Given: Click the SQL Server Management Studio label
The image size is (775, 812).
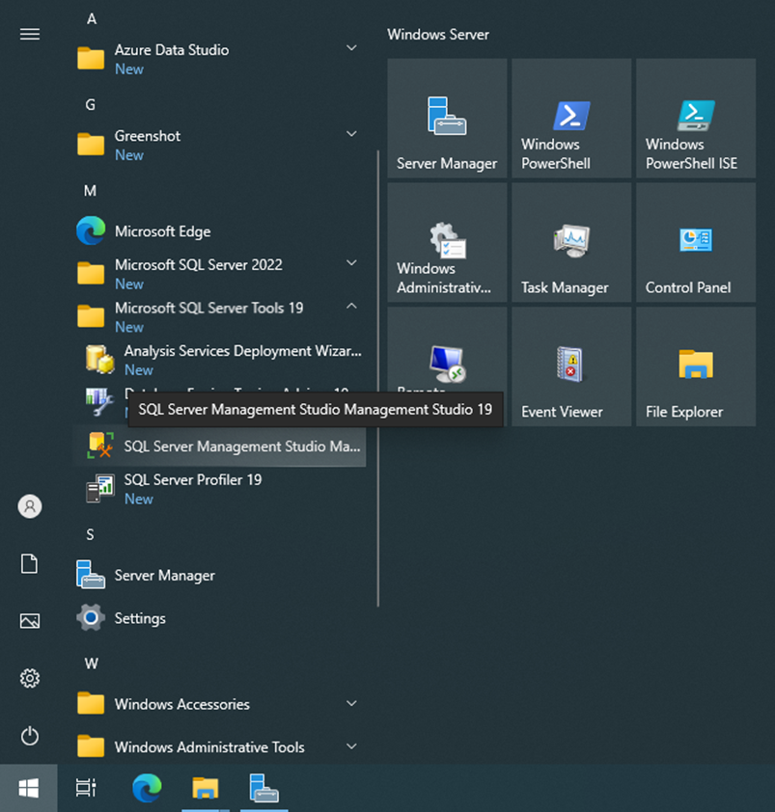Looking at the screenshot, I should (x=242, y=447).
